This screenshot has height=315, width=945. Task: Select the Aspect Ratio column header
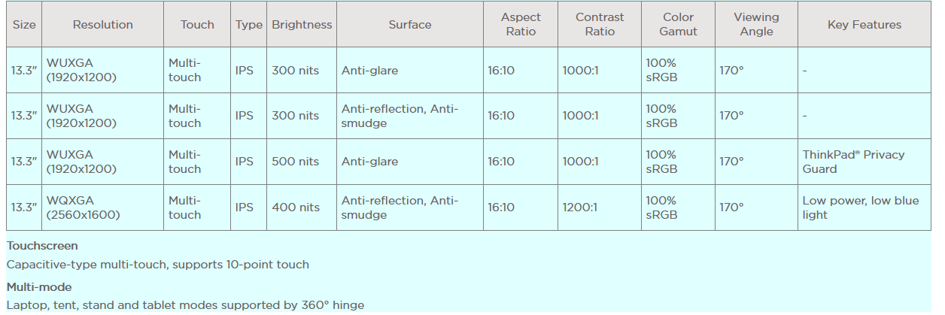click(521, 25)
